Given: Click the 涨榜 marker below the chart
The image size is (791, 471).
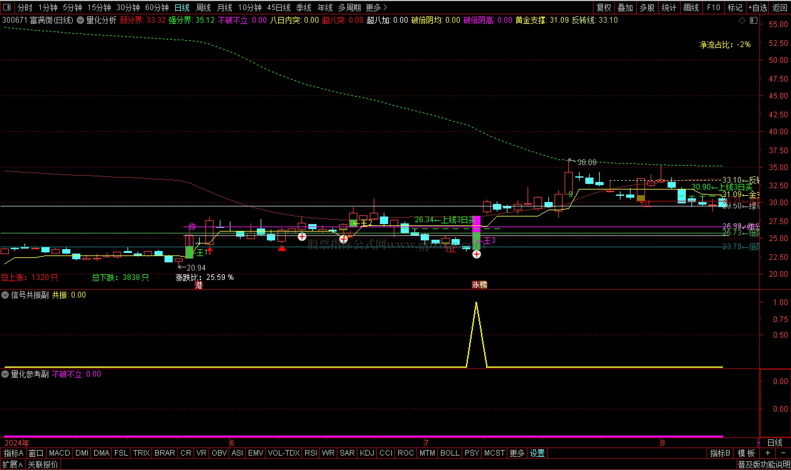Looking at the screenshot, I should click(x=479, y=285).
